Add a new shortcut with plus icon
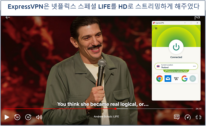 [x=193, y=79]
